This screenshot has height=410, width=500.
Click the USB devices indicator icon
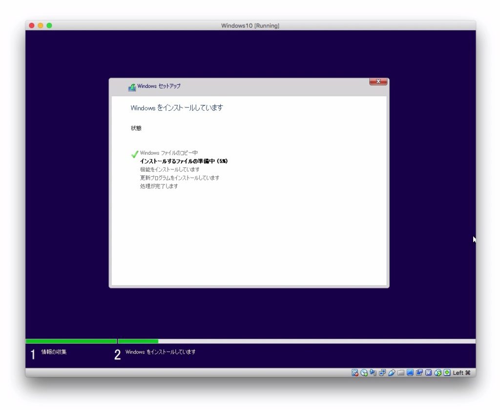[392, 372]
